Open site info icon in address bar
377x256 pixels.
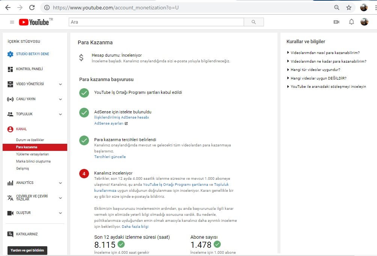(x=47, y=8)
